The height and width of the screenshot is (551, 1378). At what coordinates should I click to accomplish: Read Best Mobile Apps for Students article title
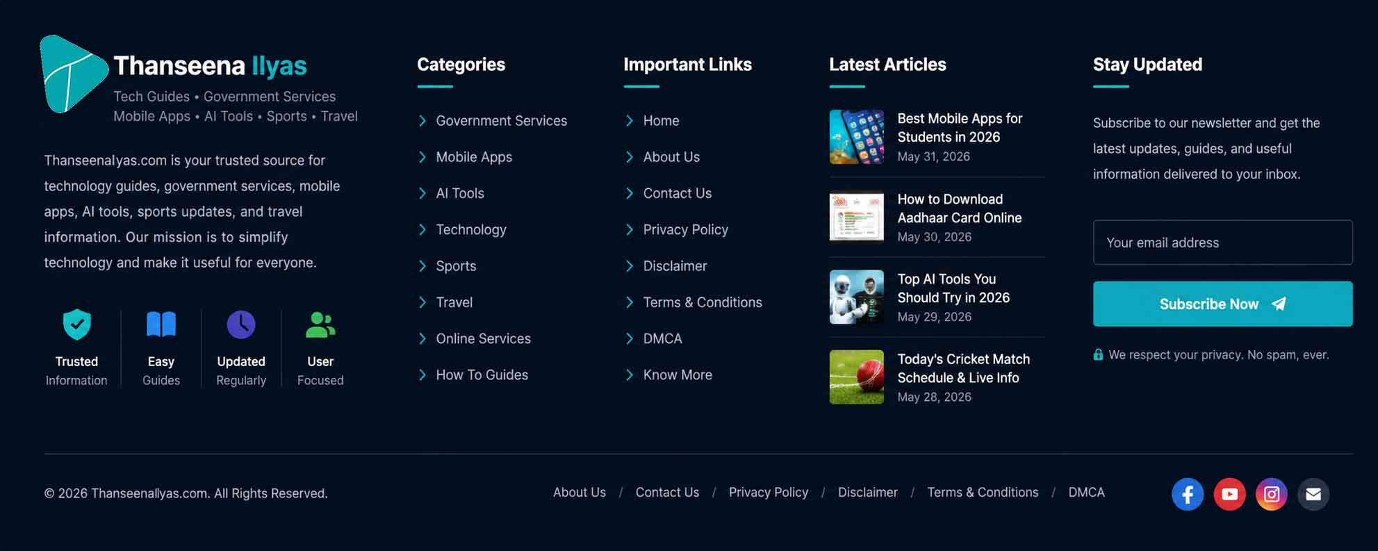[x=960, y=128]
